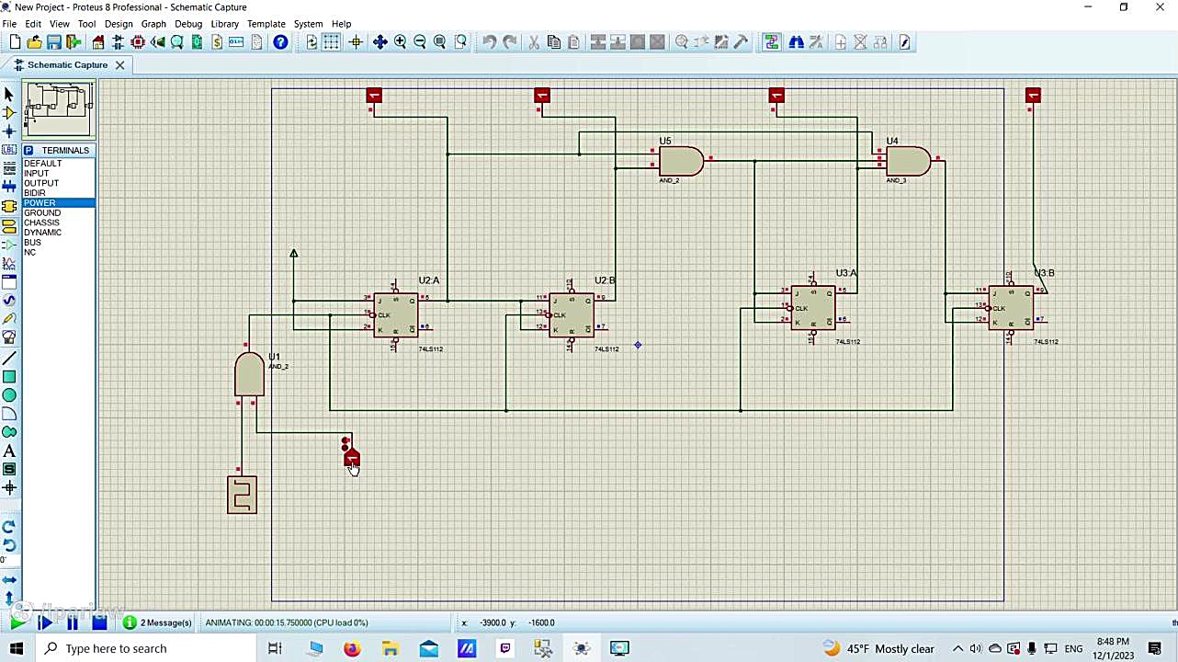
Task: Click the New Design toolbar icon
Action: click(x=15, y=42)
